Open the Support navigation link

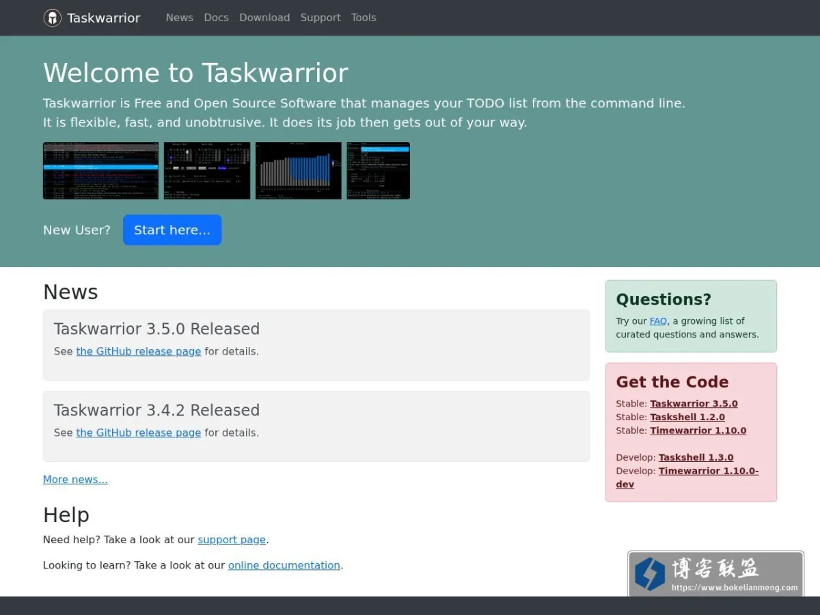[x=320, y=18]
